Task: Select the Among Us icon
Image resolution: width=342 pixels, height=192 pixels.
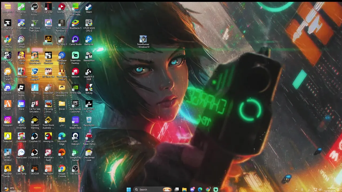Action: [48, 138]
